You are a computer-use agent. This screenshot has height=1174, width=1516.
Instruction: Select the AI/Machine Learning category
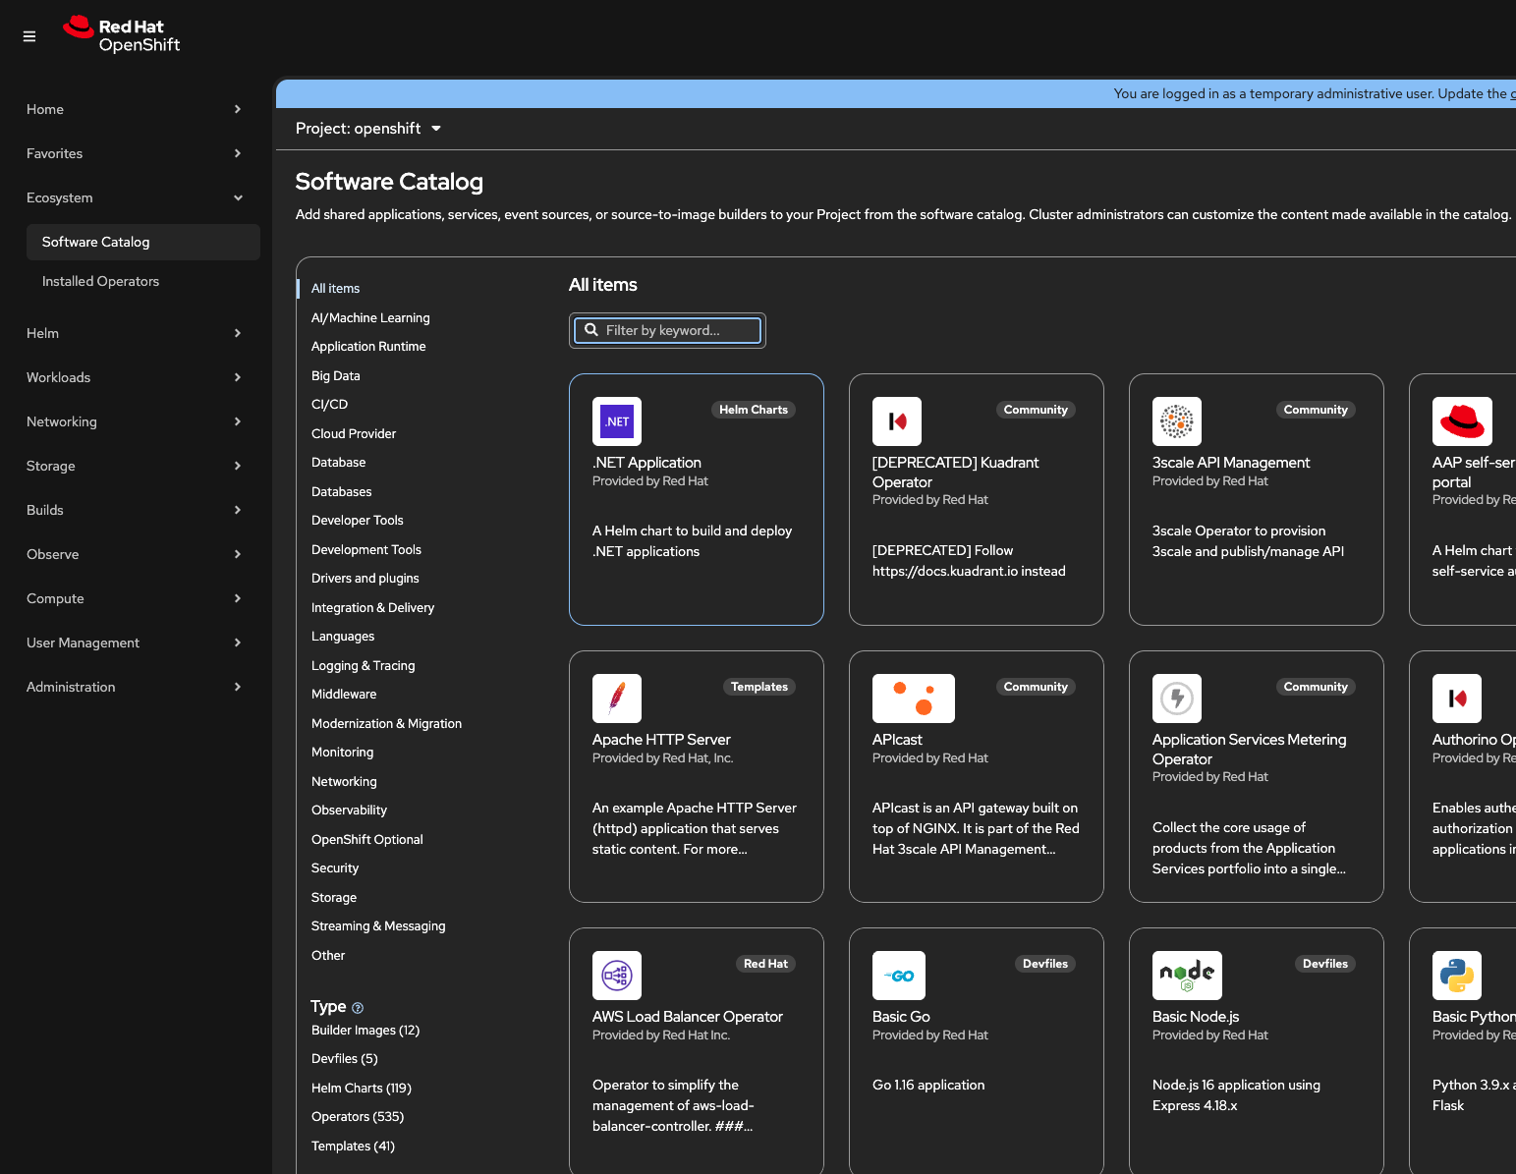pyautogui.click(x=370, y=317)
